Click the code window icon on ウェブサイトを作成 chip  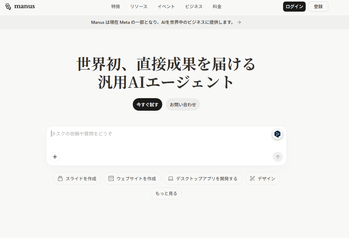[111, 178]
